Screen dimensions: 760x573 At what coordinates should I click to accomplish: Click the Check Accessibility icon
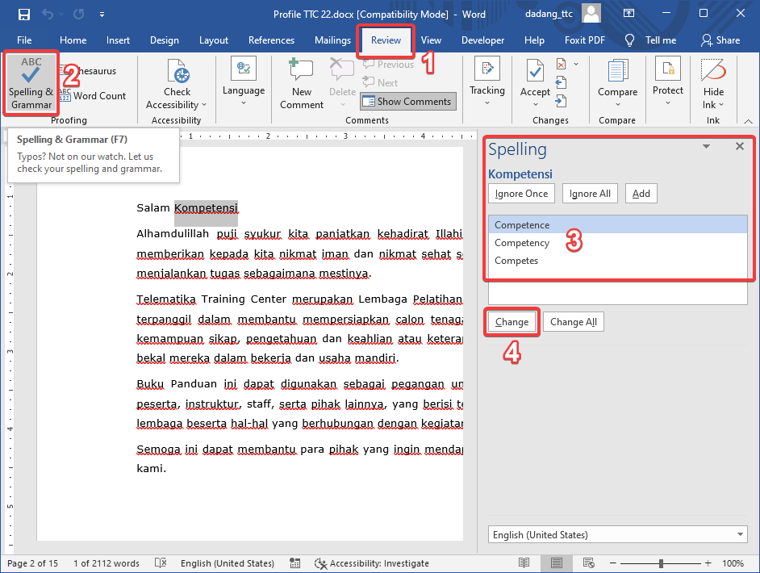click(177, 82)
